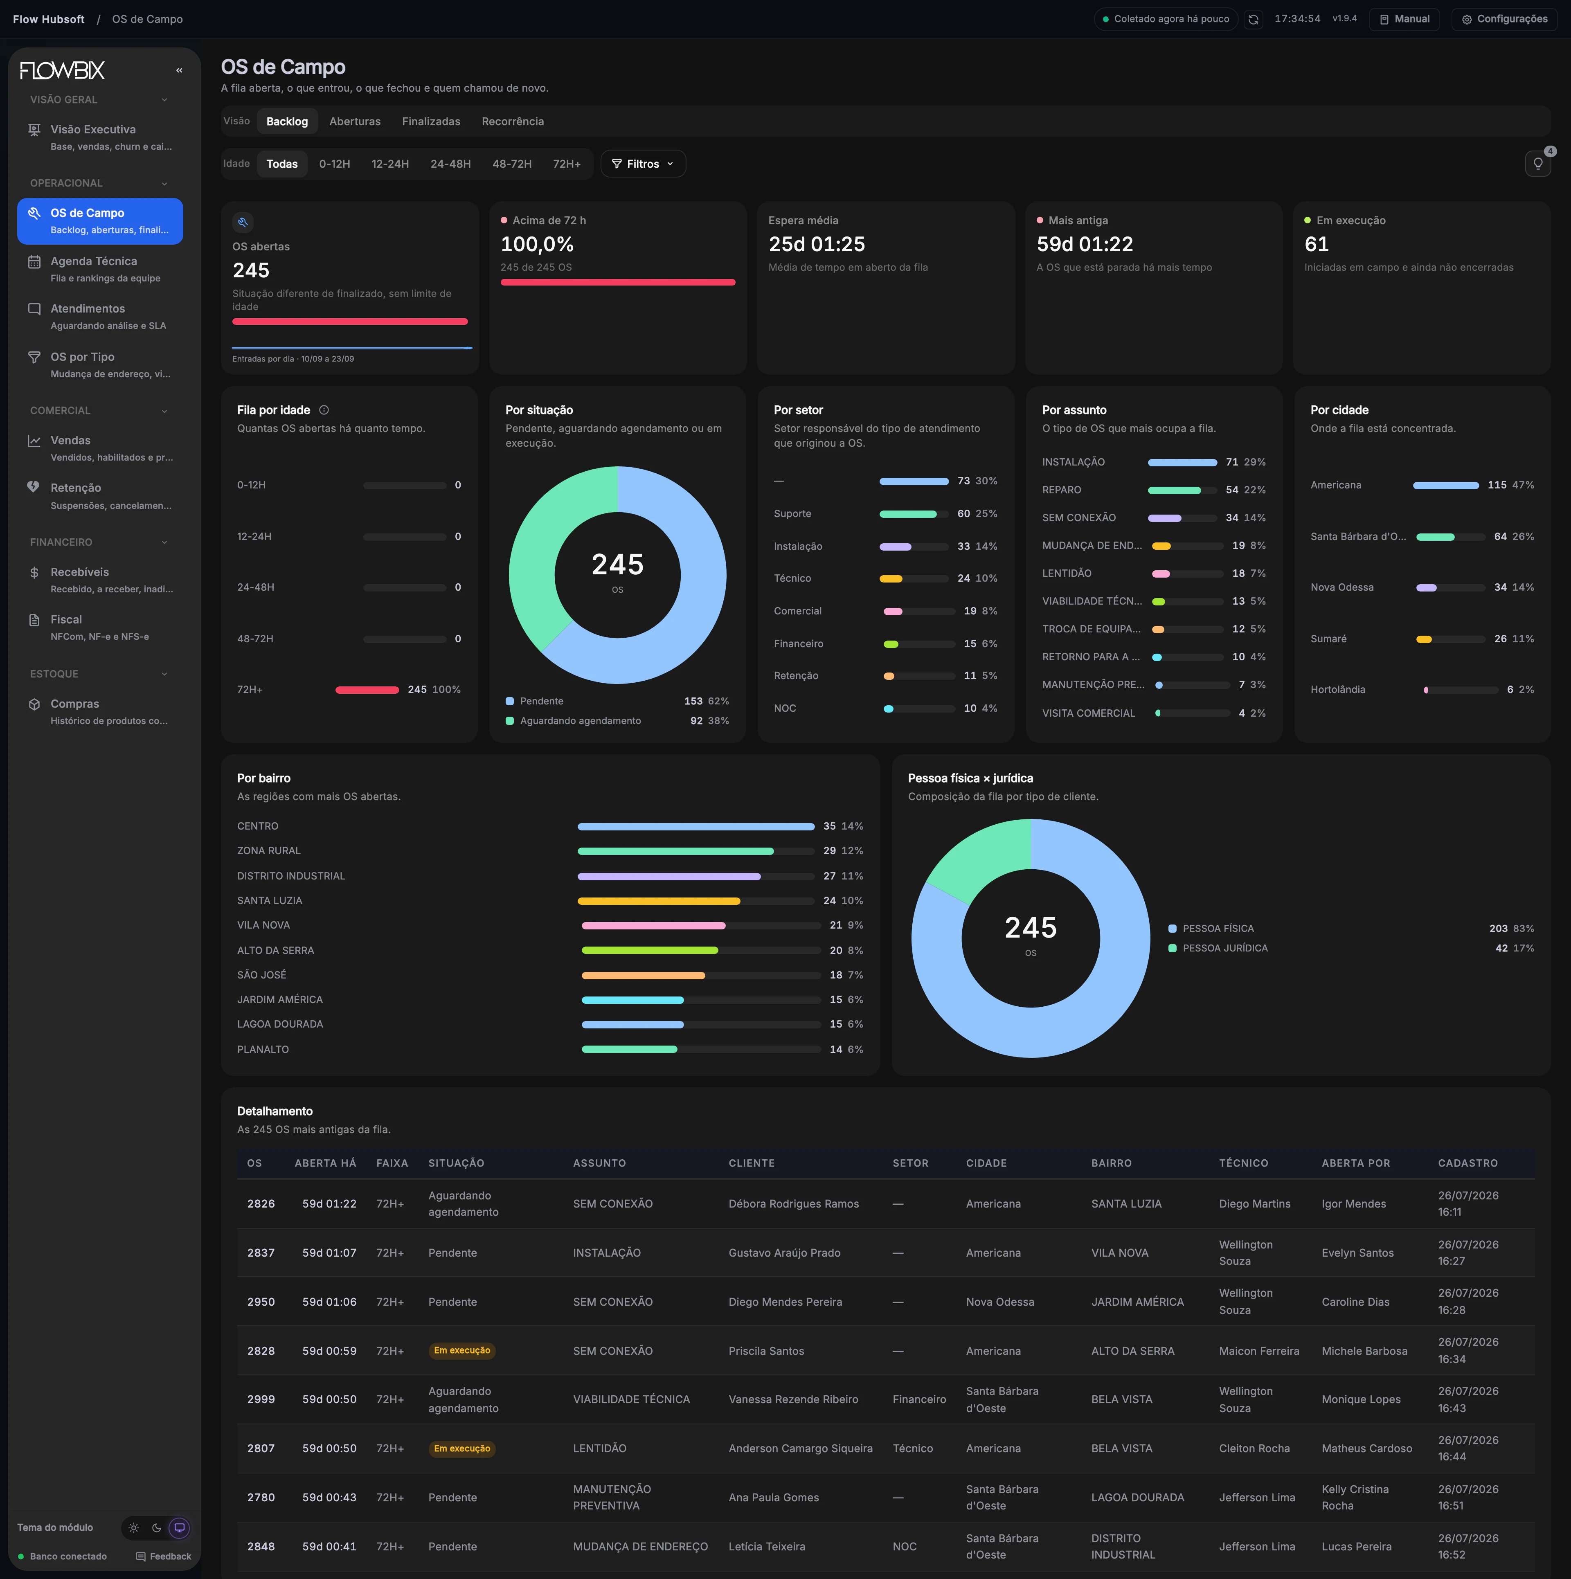
Task: Click Flow Hubsoft breadcrumb
Action: point(49,19)
